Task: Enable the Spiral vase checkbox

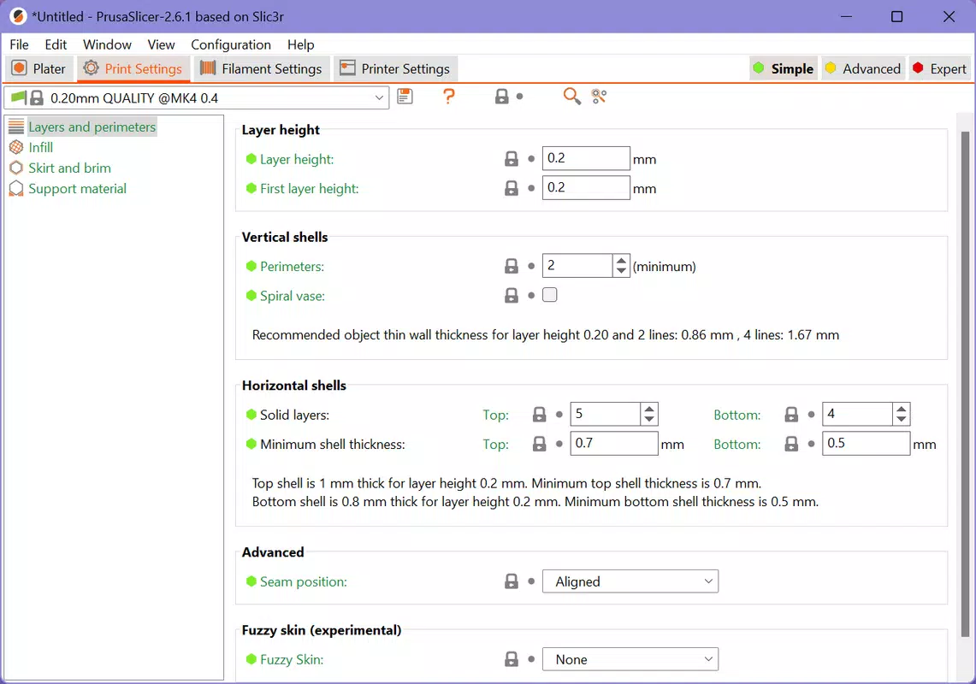Action: click(x=550, y=295)
